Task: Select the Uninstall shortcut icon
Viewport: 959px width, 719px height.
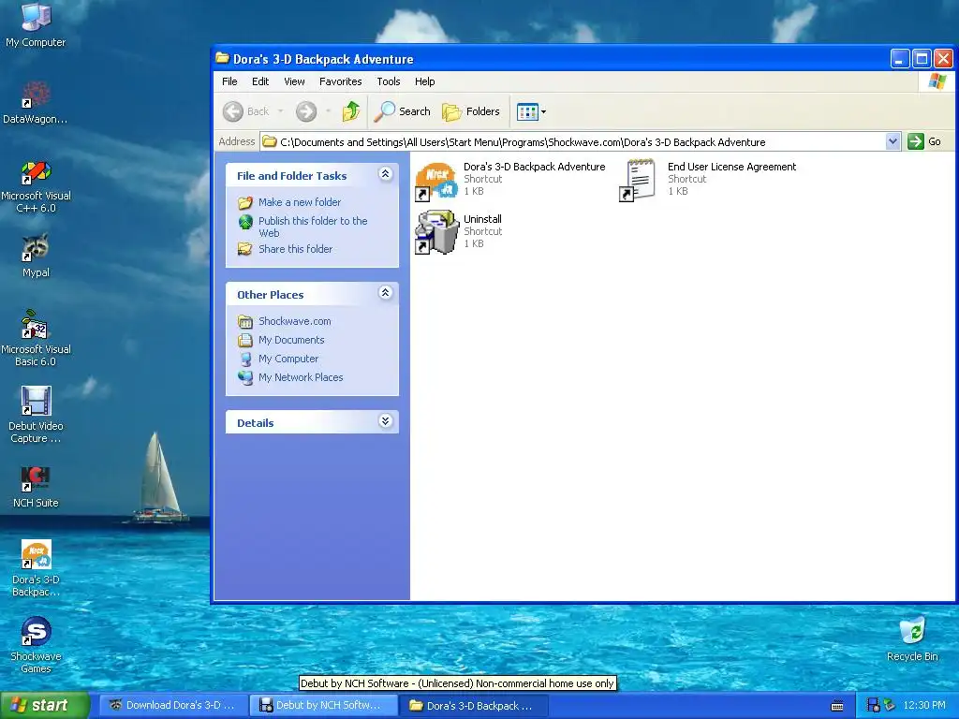Action: tap(436, 232)
